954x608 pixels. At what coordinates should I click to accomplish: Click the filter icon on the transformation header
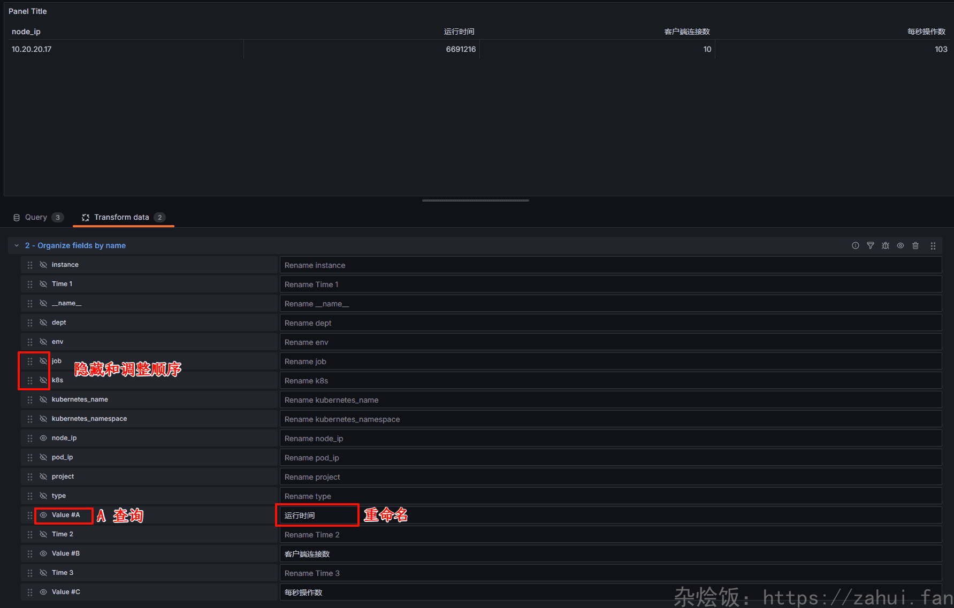coord(871,245)
